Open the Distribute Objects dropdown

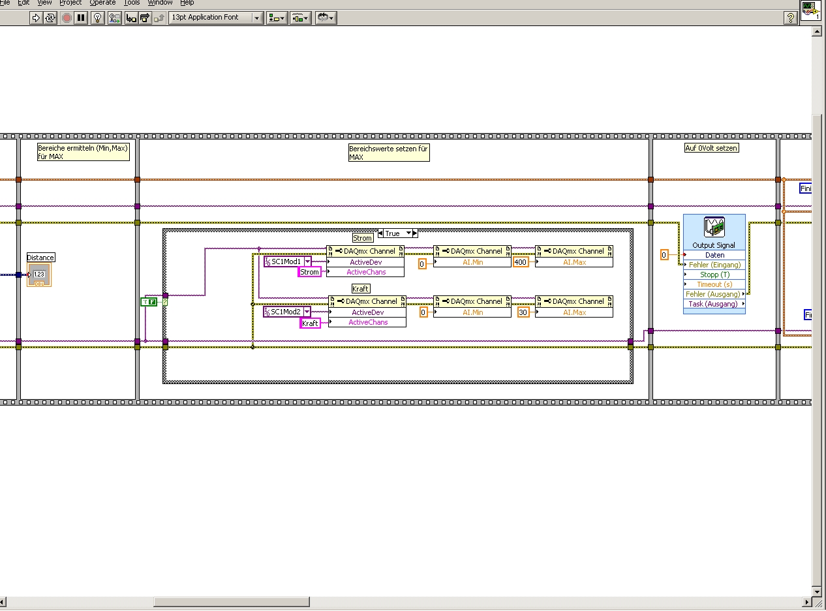click(300, 18)
